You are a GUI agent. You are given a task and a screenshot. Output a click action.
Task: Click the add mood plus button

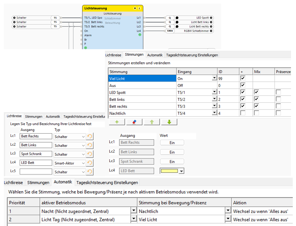[117, 122]
